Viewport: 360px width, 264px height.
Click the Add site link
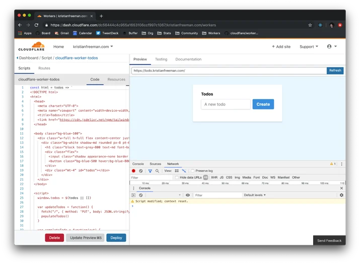(x=281, y=47)
